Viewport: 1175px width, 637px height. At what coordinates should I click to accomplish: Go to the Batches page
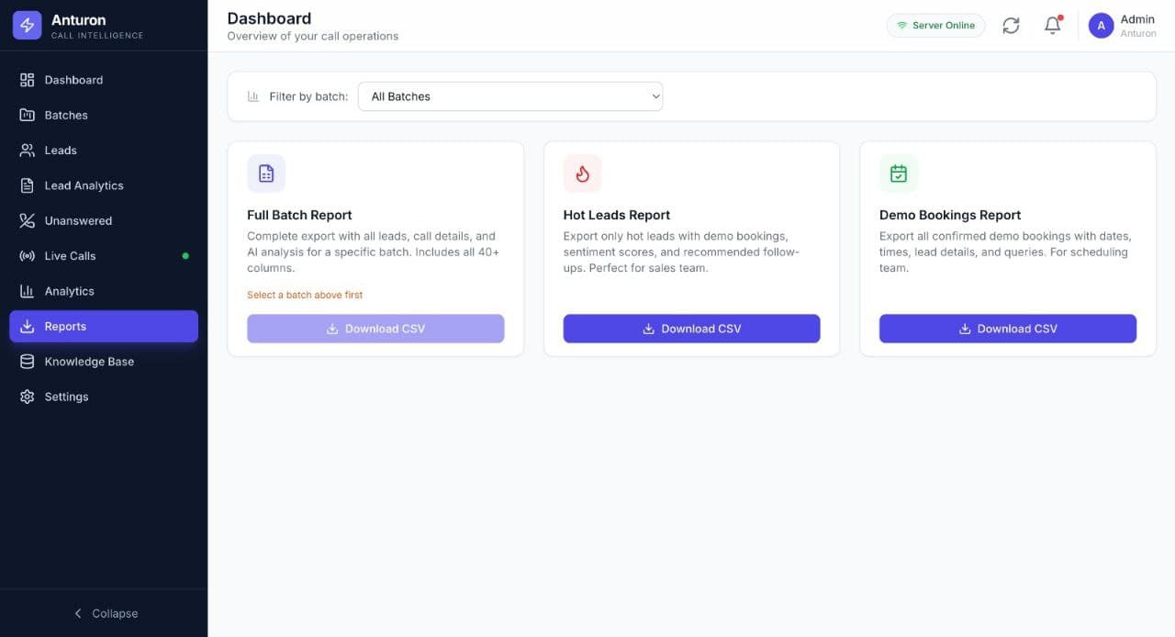click(66, 115)
